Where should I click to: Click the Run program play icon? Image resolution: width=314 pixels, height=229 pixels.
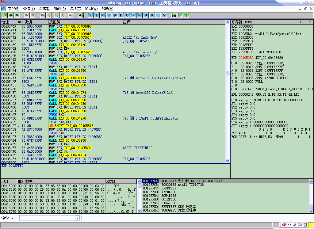(27, 15)
